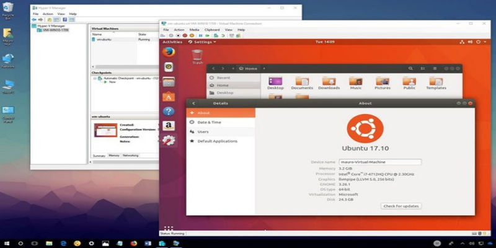Open the Ubuntu top-bar system status menu
The height and width of the screenshot is (248, 496).
[x=476, y=42]
